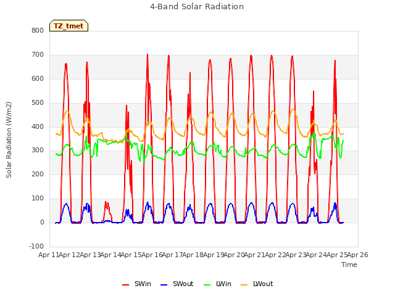Click the 700 y-axis tick label
The image size is (395, 296).
(38, 54)
